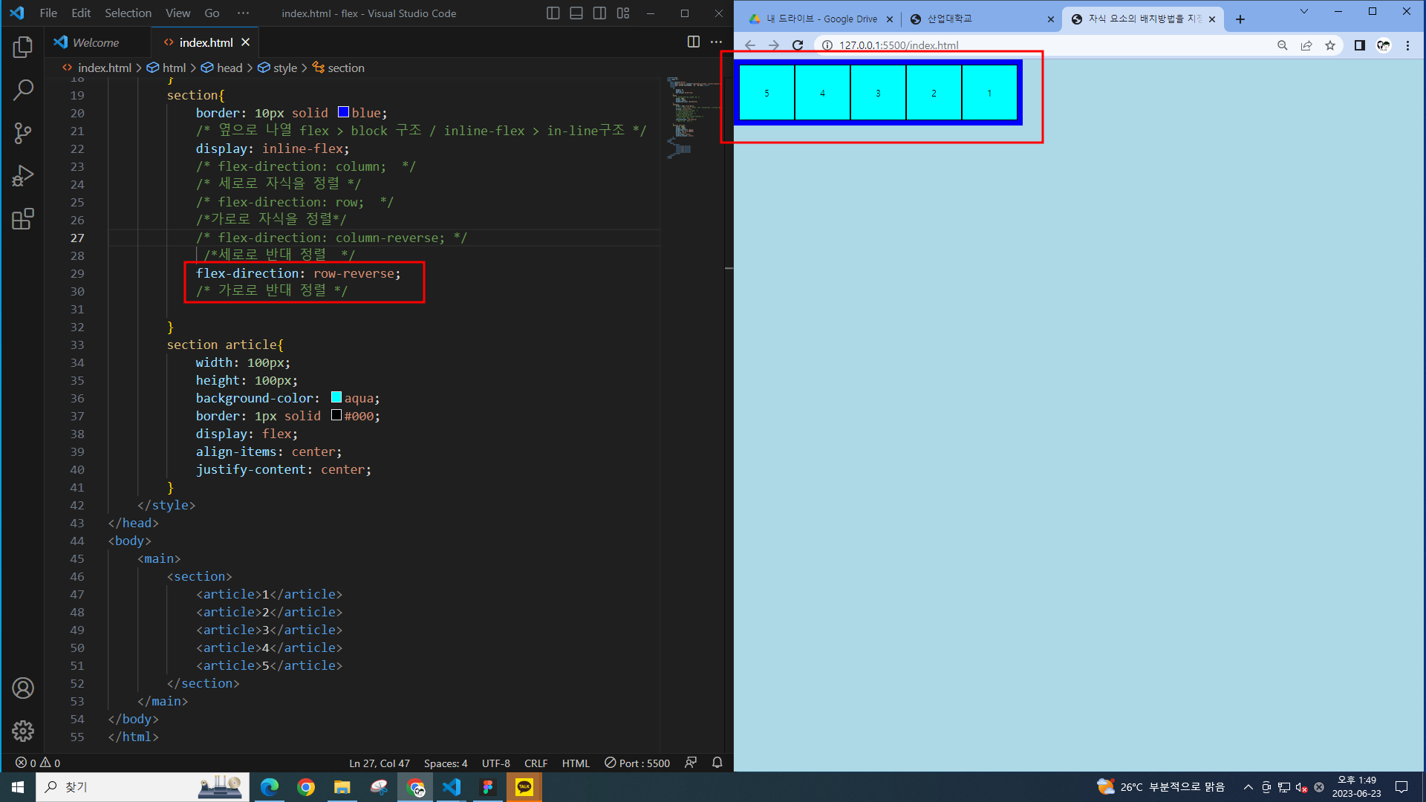Reload the browser page
This screenshot has width=1426, height=802.
click(798, 45)
